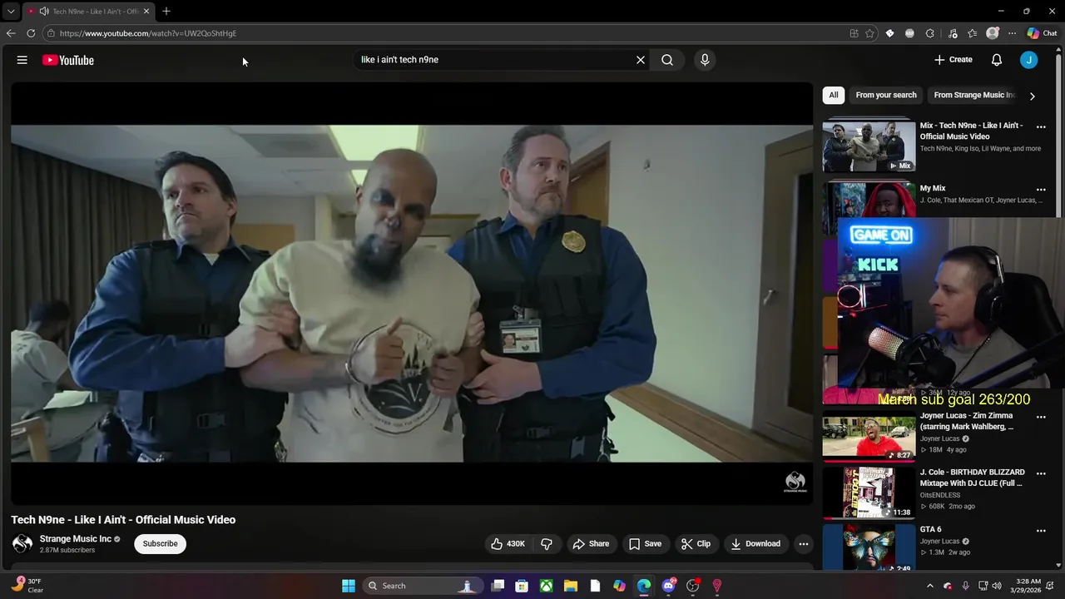Open the browser profile avatar
1065x599 pixels.
pyautogui.click(x=992, y=33)
